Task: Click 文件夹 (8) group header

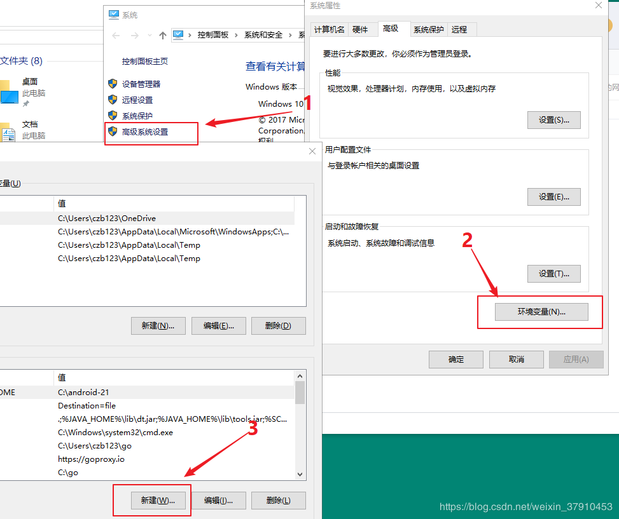Action: click(x=22, y=61)
